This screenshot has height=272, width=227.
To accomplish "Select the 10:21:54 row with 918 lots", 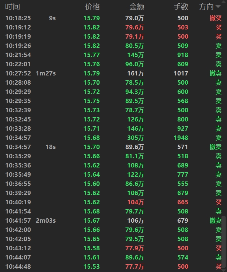I will 111,55.
